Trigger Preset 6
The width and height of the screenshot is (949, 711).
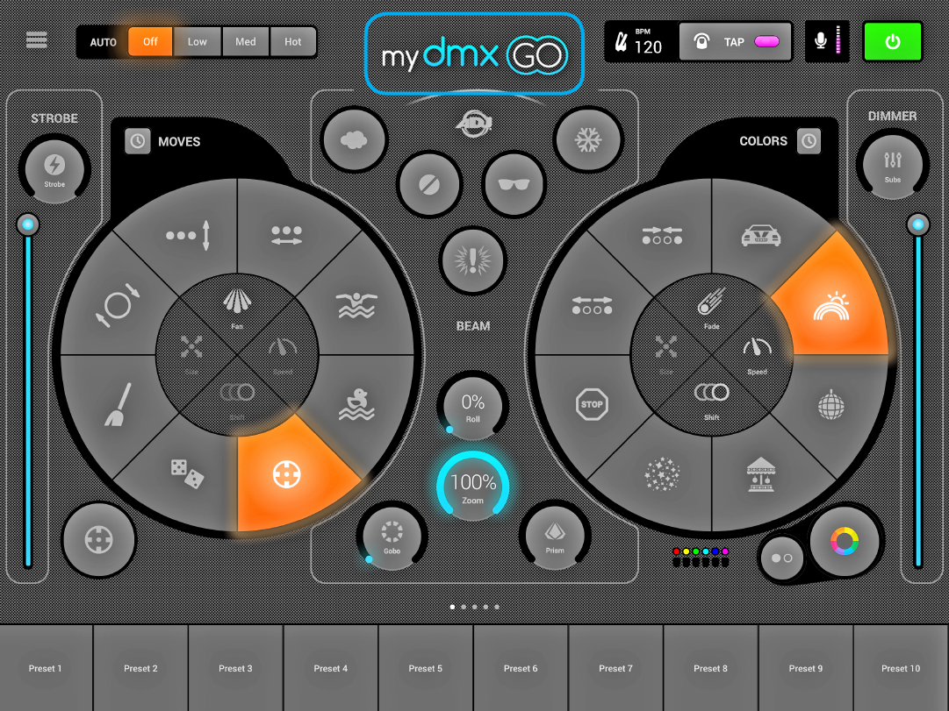click(x=521, y=668)
